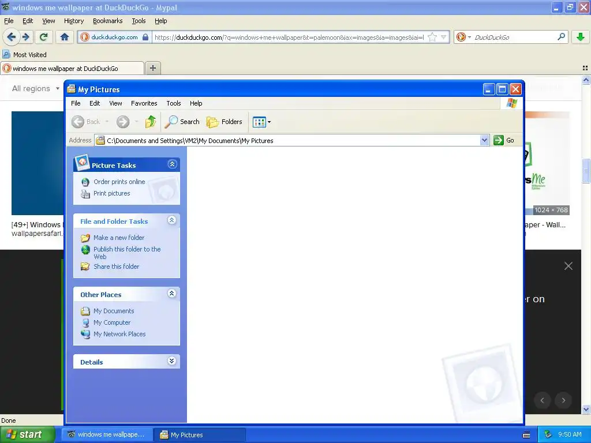Screen dimensions: 591x443
Task: Open Search in My Pictures toolbar
Action: (182, 122)
